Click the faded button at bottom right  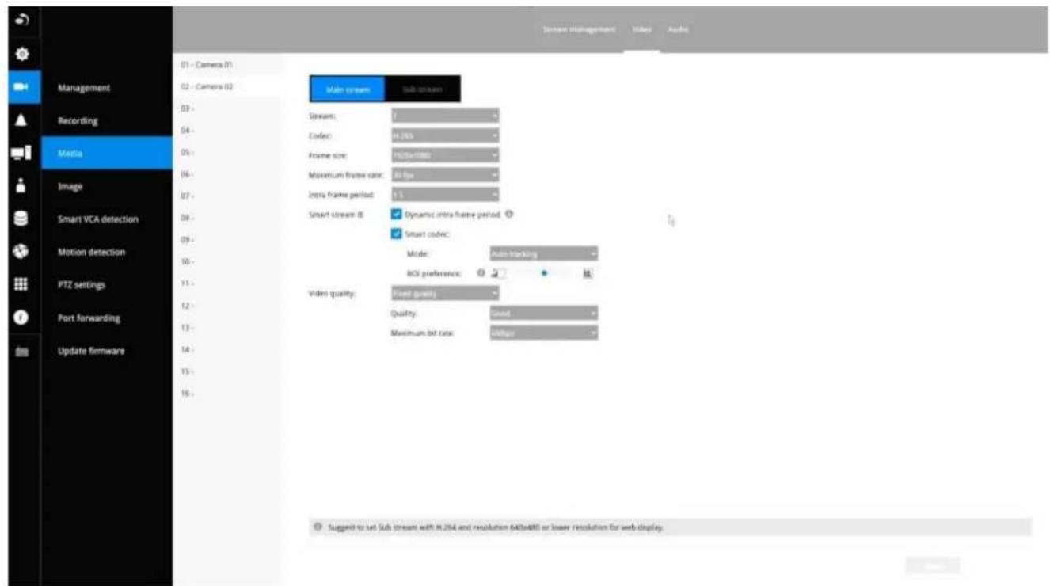tap(933, 565)
